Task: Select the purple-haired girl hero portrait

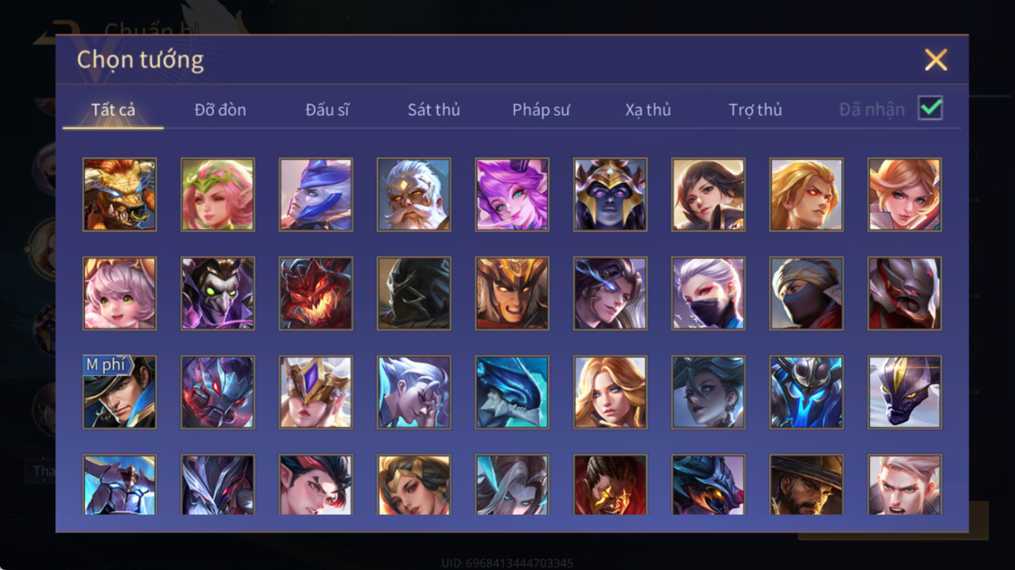Action: [512, 195]
